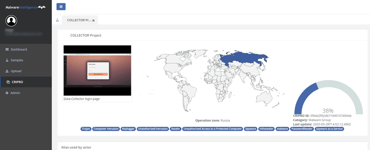Click the CRIPRO documents icon
Image resolution: width=370 pixels, height=150 pixels.
coord(8,82)
